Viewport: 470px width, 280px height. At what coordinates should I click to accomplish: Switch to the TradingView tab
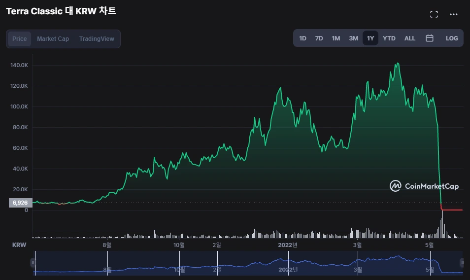97,38
